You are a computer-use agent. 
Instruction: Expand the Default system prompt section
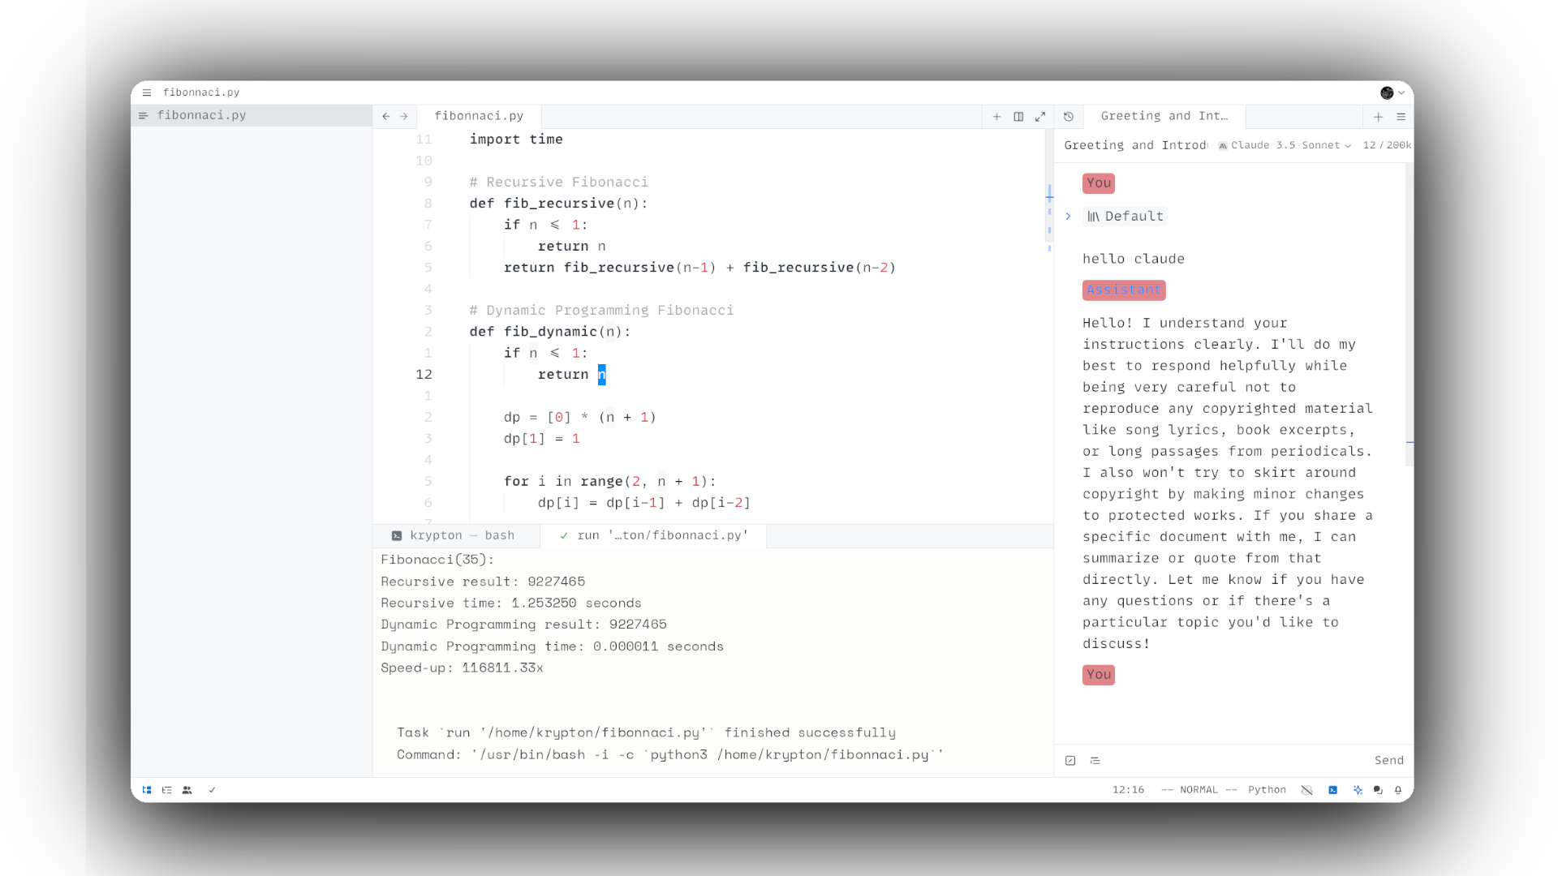click(x=1069, y=215)
